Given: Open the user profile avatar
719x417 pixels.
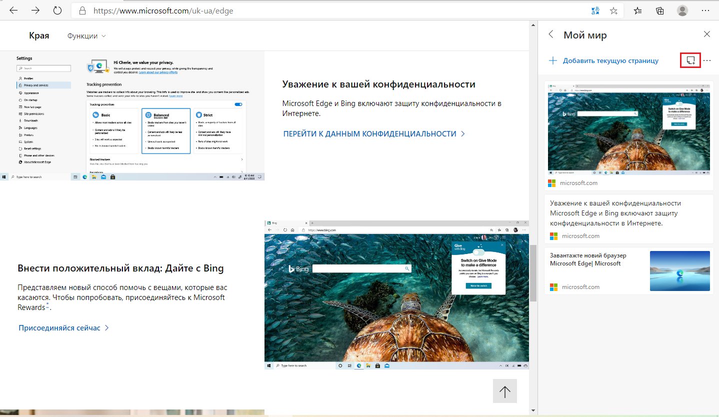Looking at the screenshot, I should 682,10.
